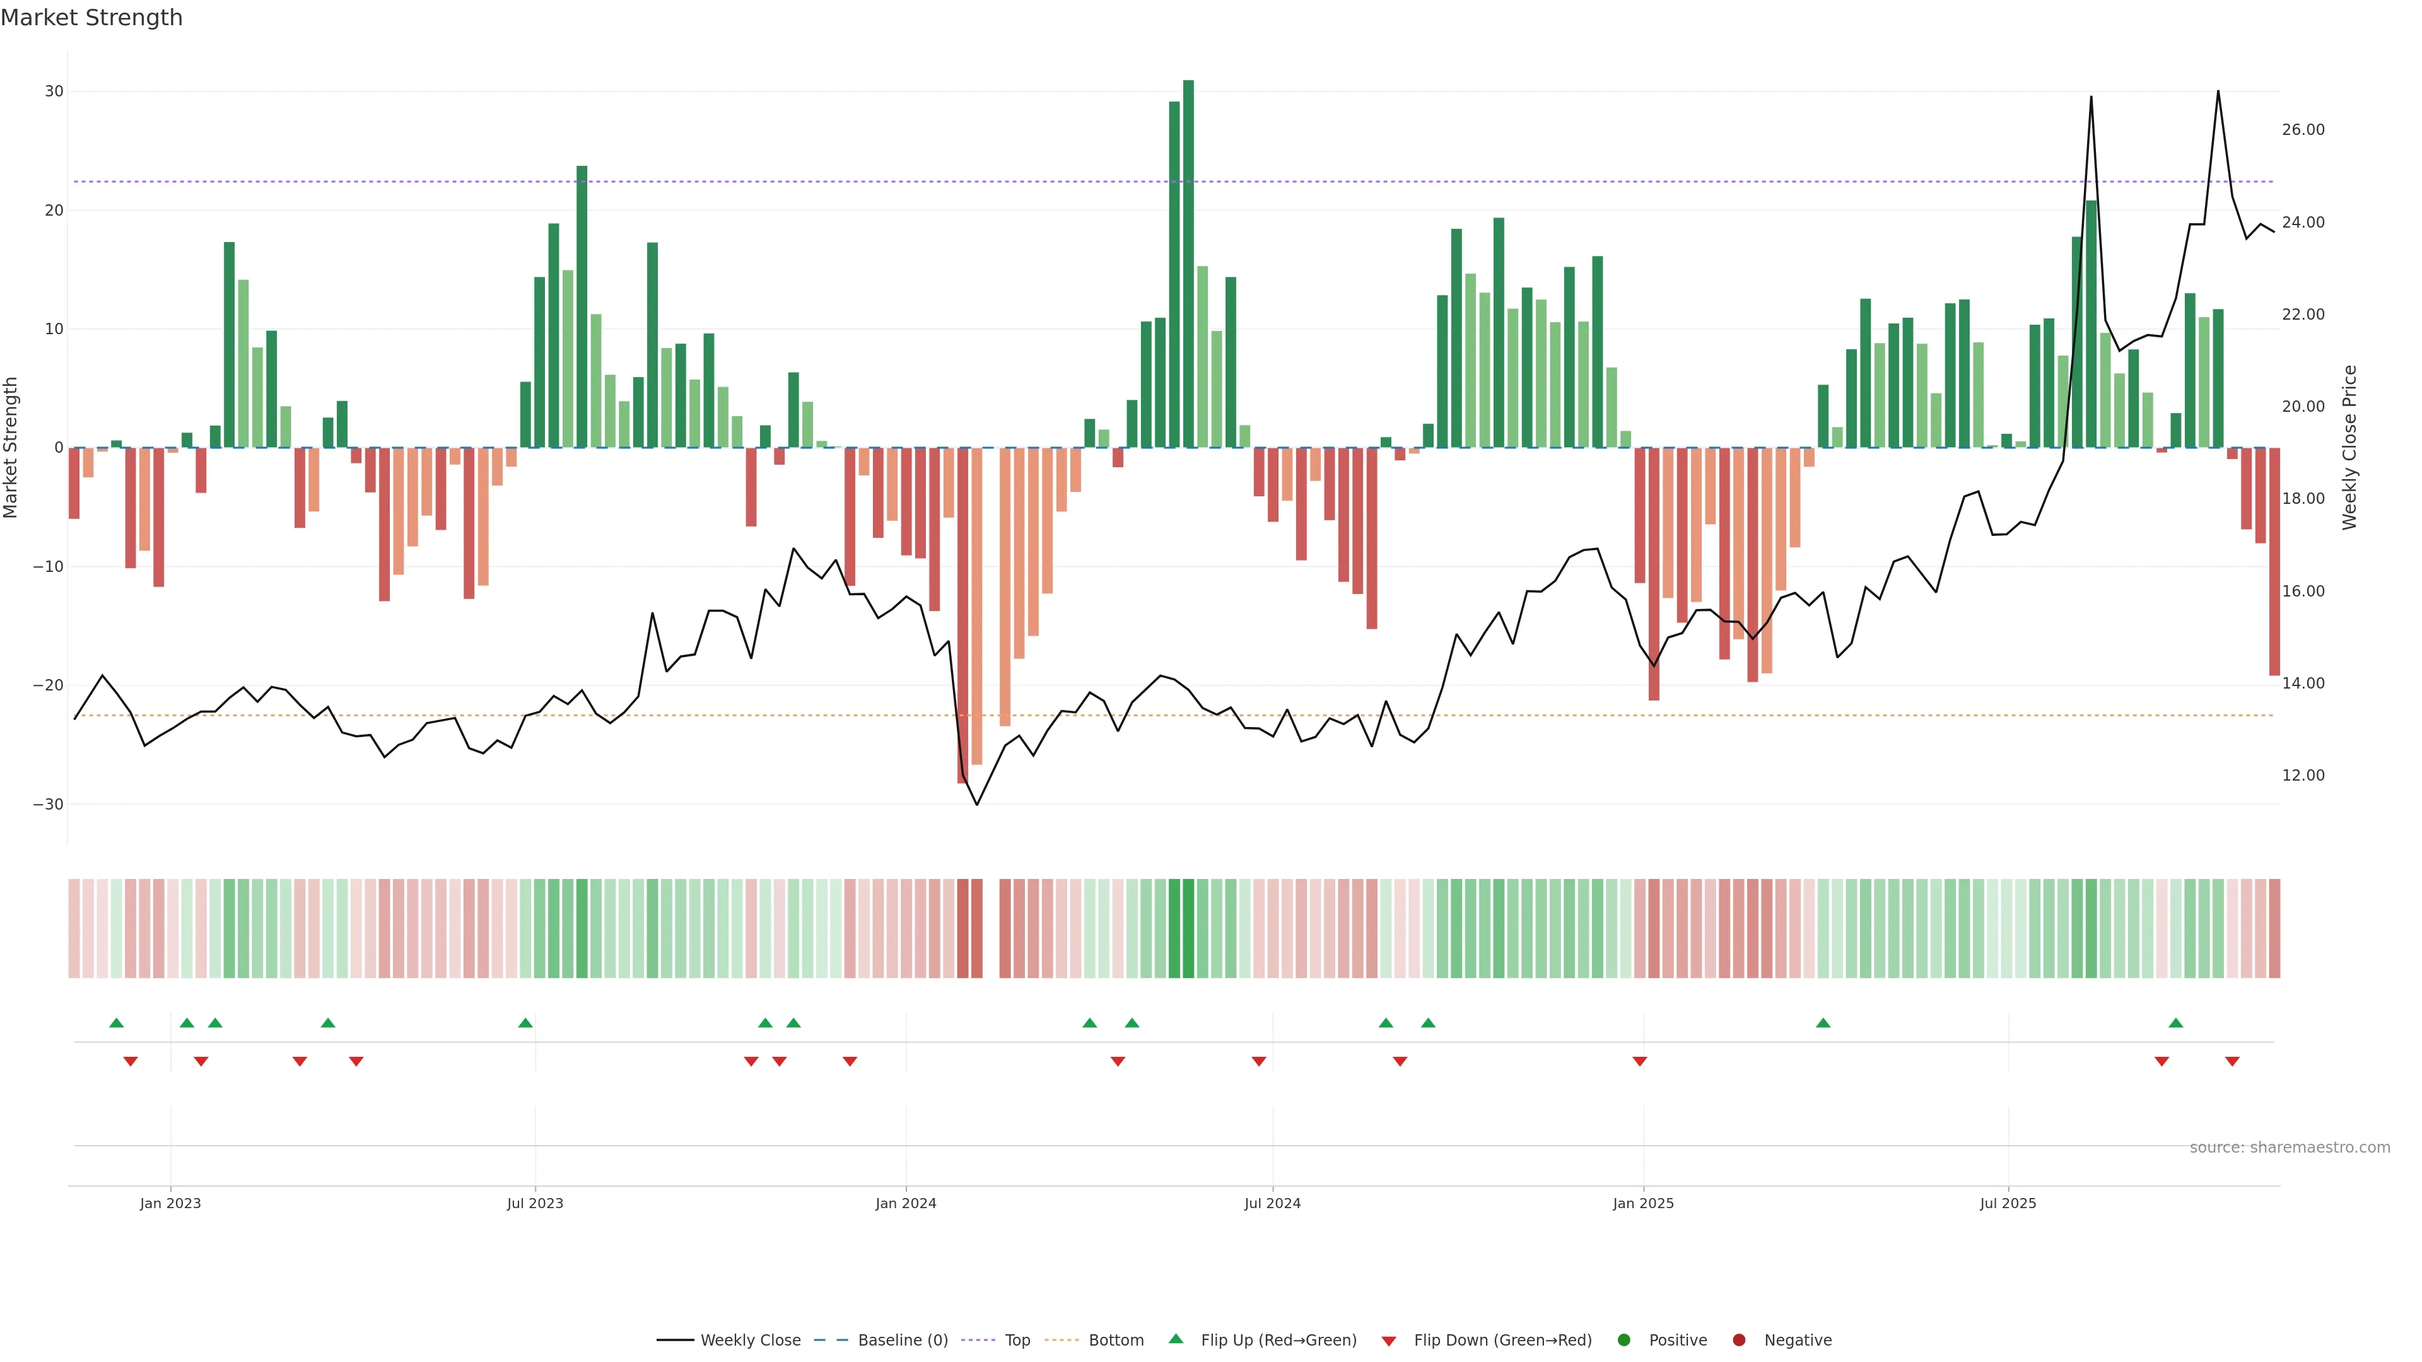Click the Jan 2024 x-axis label
2422x1362 pixels.
point(906,1203)
